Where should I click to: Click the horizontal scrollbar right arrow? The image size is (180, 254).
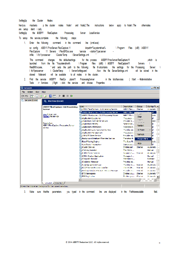click(x=155, y=180)
